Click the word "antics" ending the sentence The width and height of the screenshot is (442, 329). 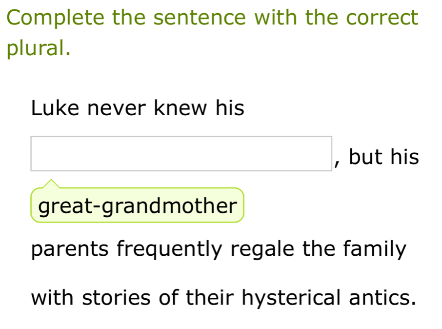pyautogui.click(x=382, y=296)
